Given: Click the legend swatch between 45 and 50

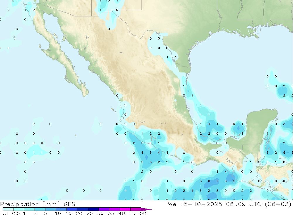Looking at the screenshot, I should 136,209.
